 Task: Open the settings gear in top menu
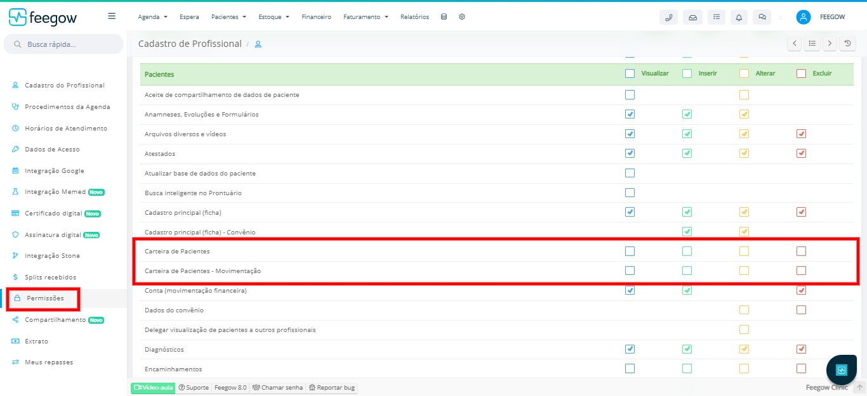462,16
